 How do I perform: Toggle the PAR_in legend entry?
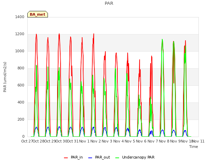pos(73,157)
